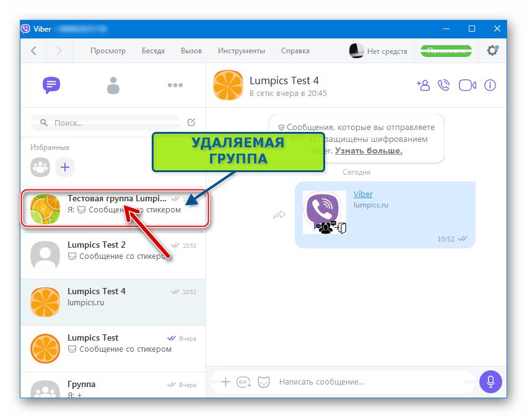527x418 pixels.
Task: Click the last-seen status В сети: вчера в 20:45
Action: pyautogui.click(x=288, y=94)
